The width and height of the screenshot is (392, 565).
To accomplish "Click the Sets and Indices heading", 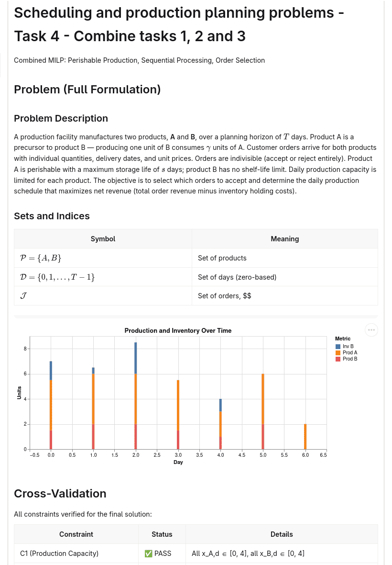I will (x=52, y=216).
